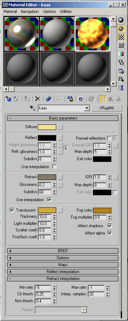The height and width of the screenshot is (321, 128).
Task: Open the Navigation menu
Action: coord(29,11)
